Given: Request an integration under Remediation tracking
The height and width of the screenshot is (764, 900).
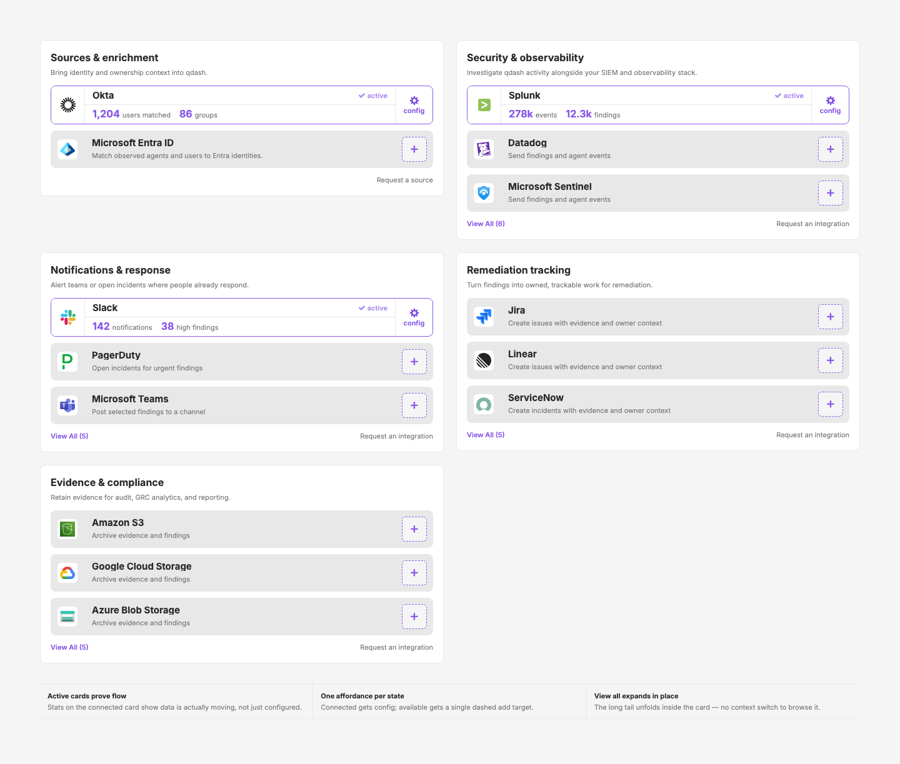Looking at the screenshot, I should click(x=812, y=435).
